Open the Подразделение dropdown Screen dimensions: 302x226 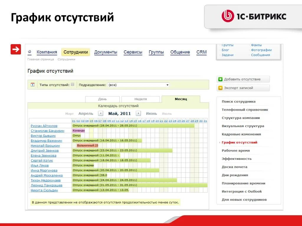click(x=138, y=85)
